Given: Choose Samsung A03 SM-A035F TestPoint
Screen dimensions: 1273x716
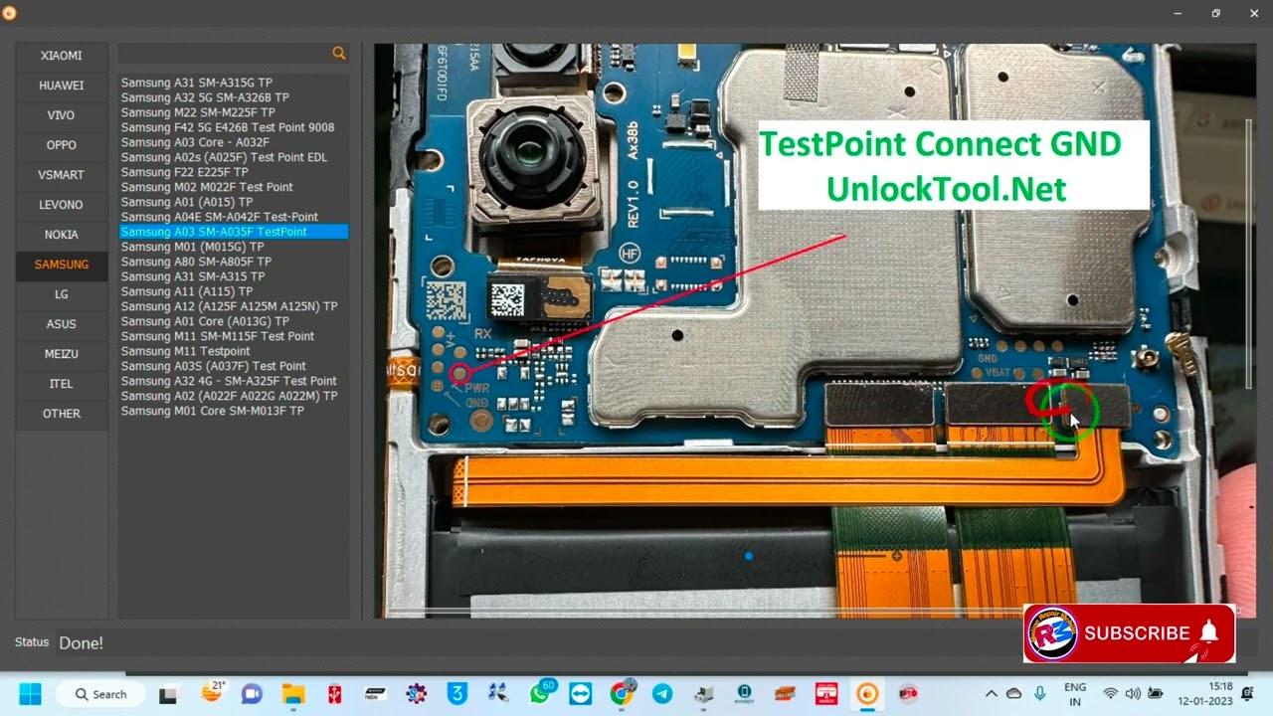Looking at the screenshot, I should point(234,232).
